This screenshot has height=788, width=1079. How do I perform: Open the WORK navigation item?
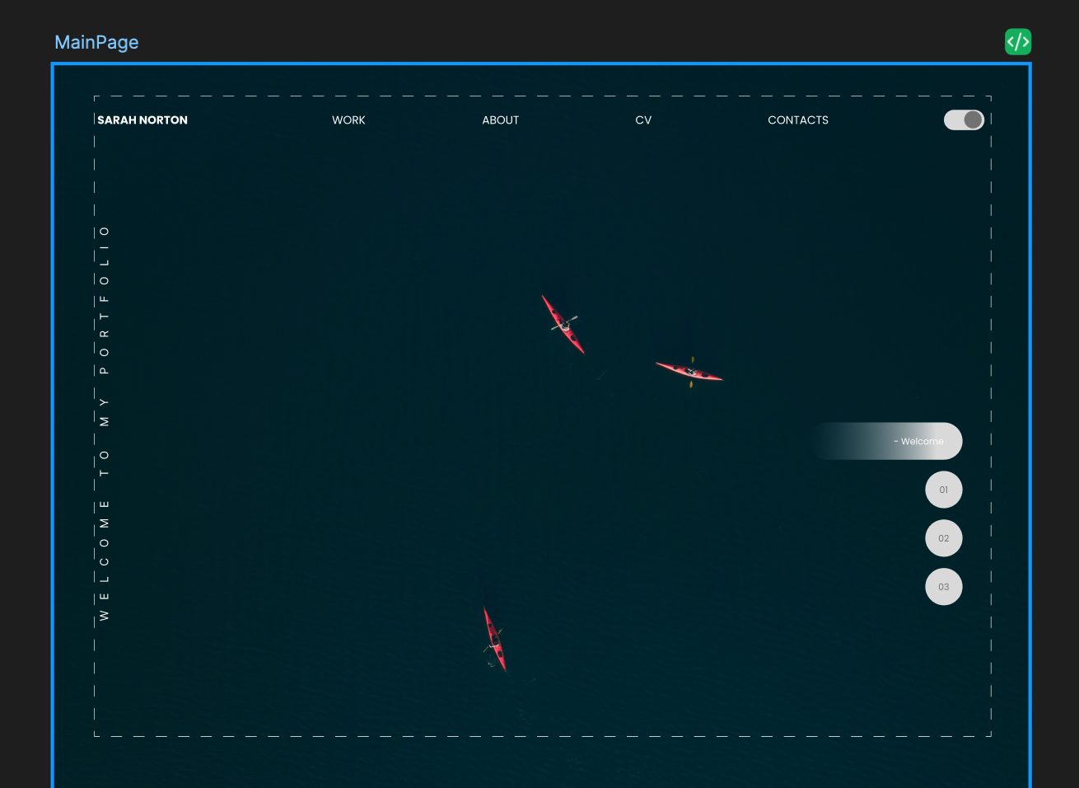pyautogui.click(x=348, y=120)
